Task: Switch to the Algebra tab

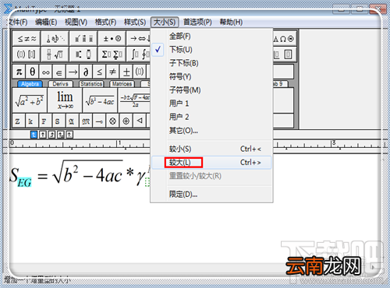Action: click(x=30, y=84)
